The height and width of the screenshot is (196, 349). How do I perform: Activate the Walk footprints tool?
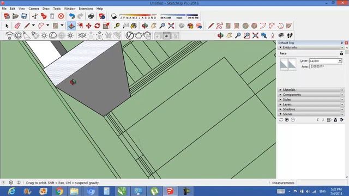tap(290, 35)
